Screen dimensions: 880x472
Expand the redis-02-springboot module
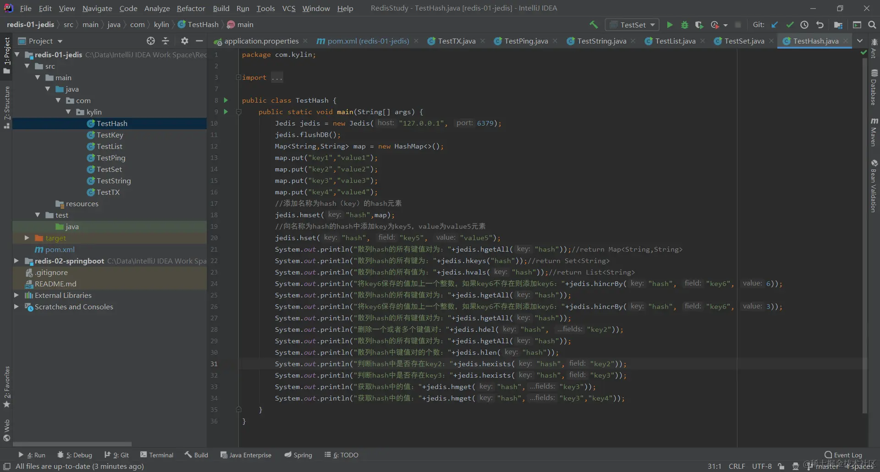[x=16, y=261]
